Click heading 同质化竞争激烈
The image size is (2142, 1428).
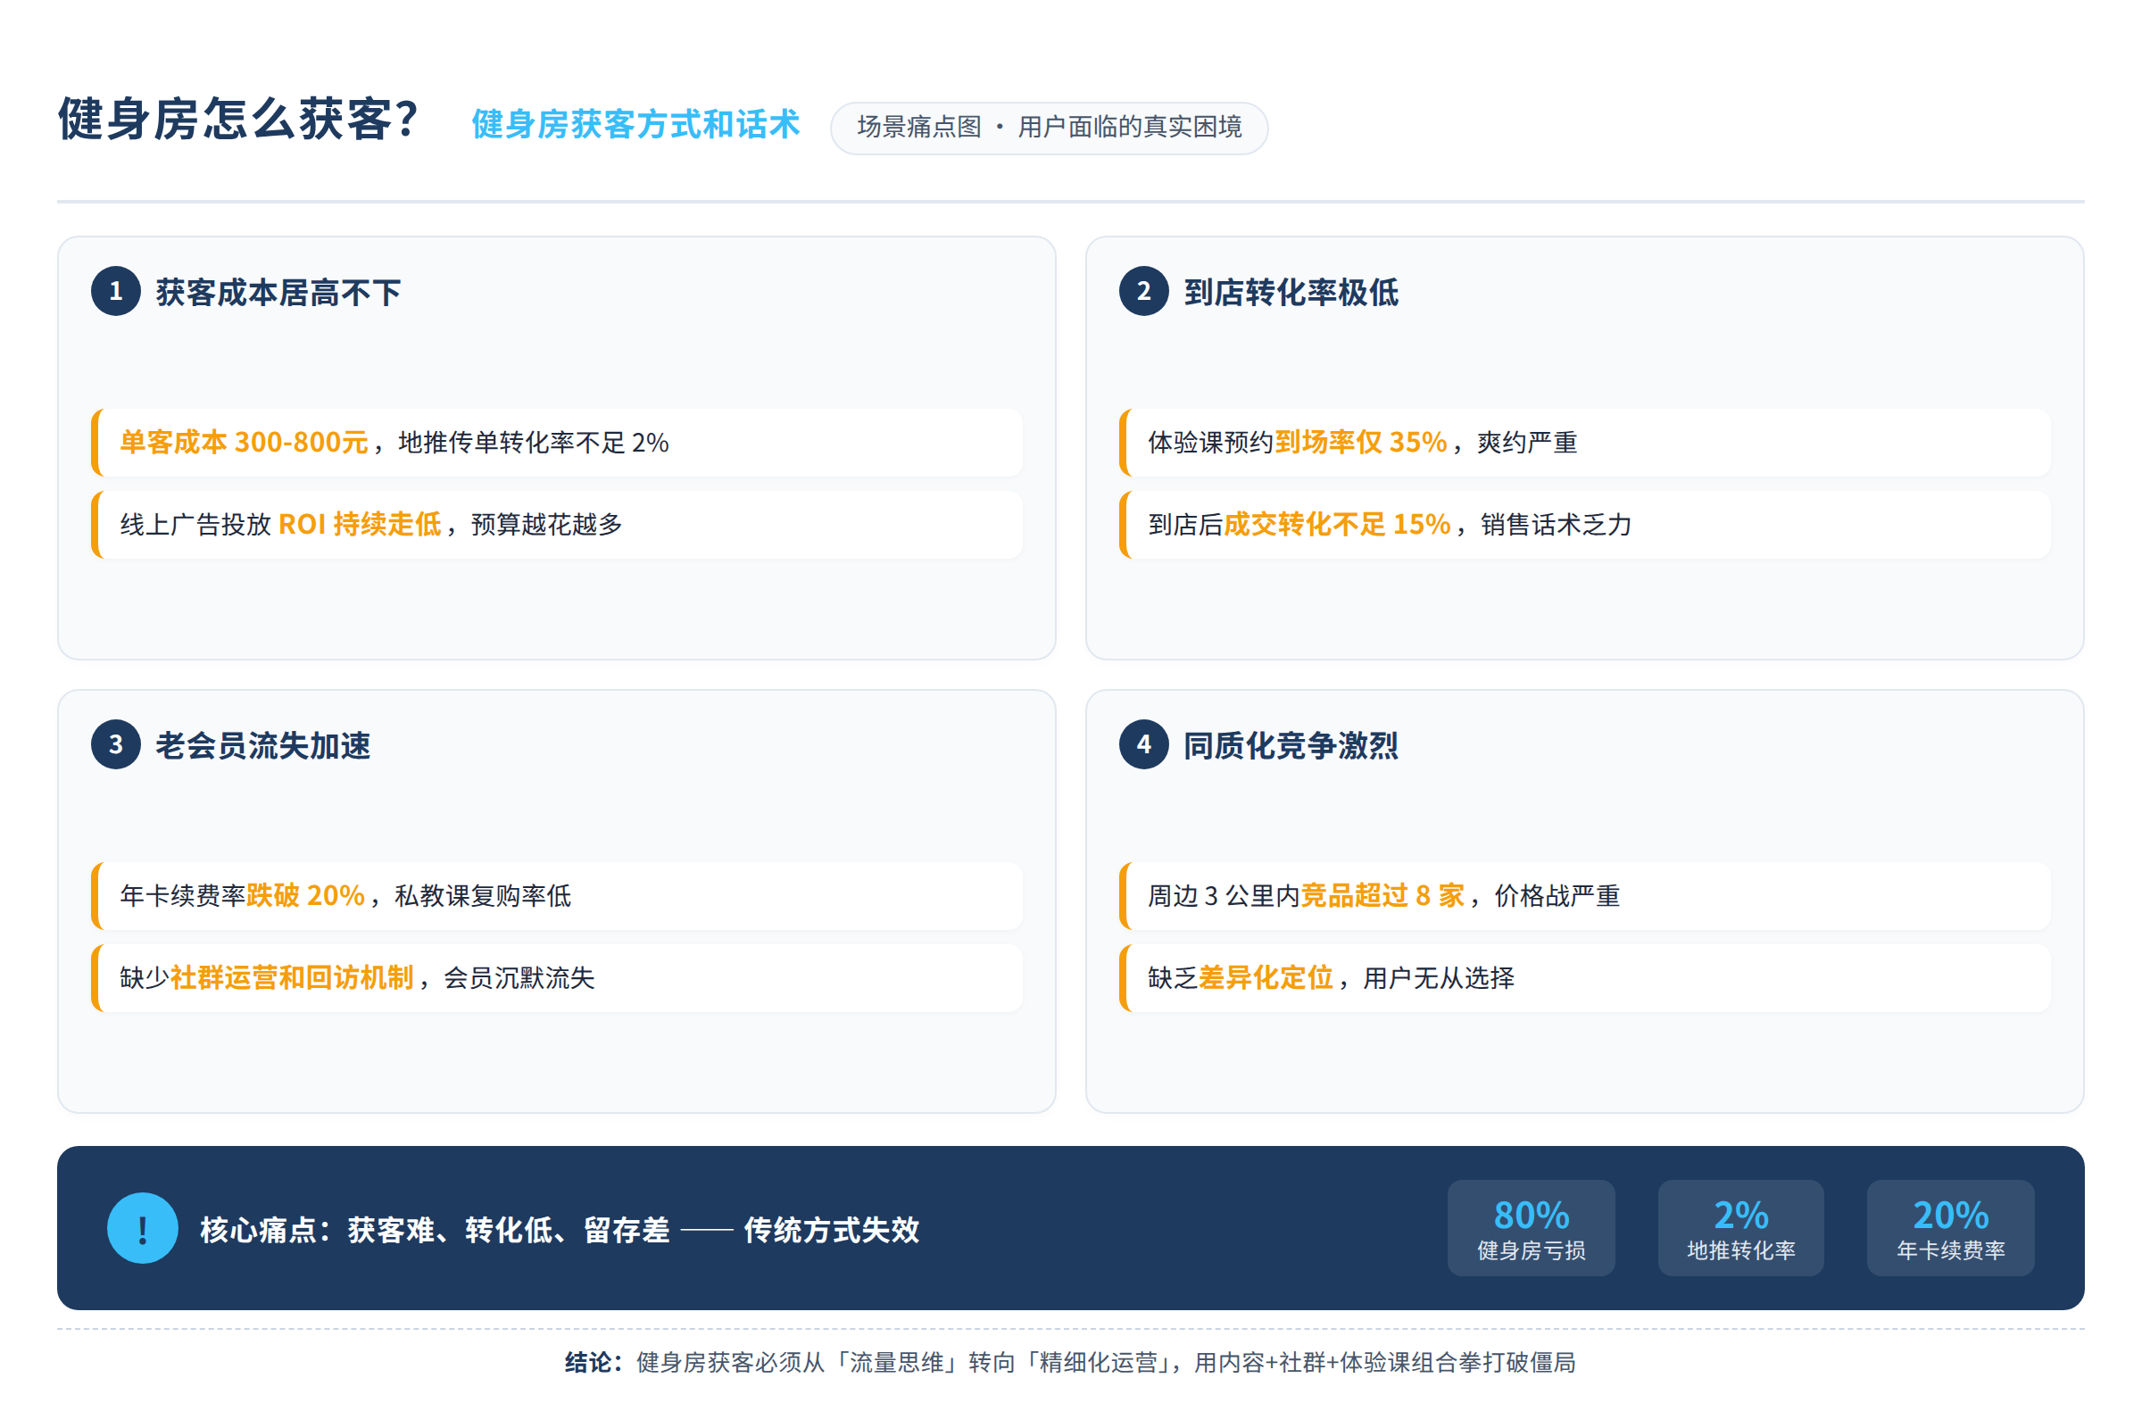click(1291, 746)
